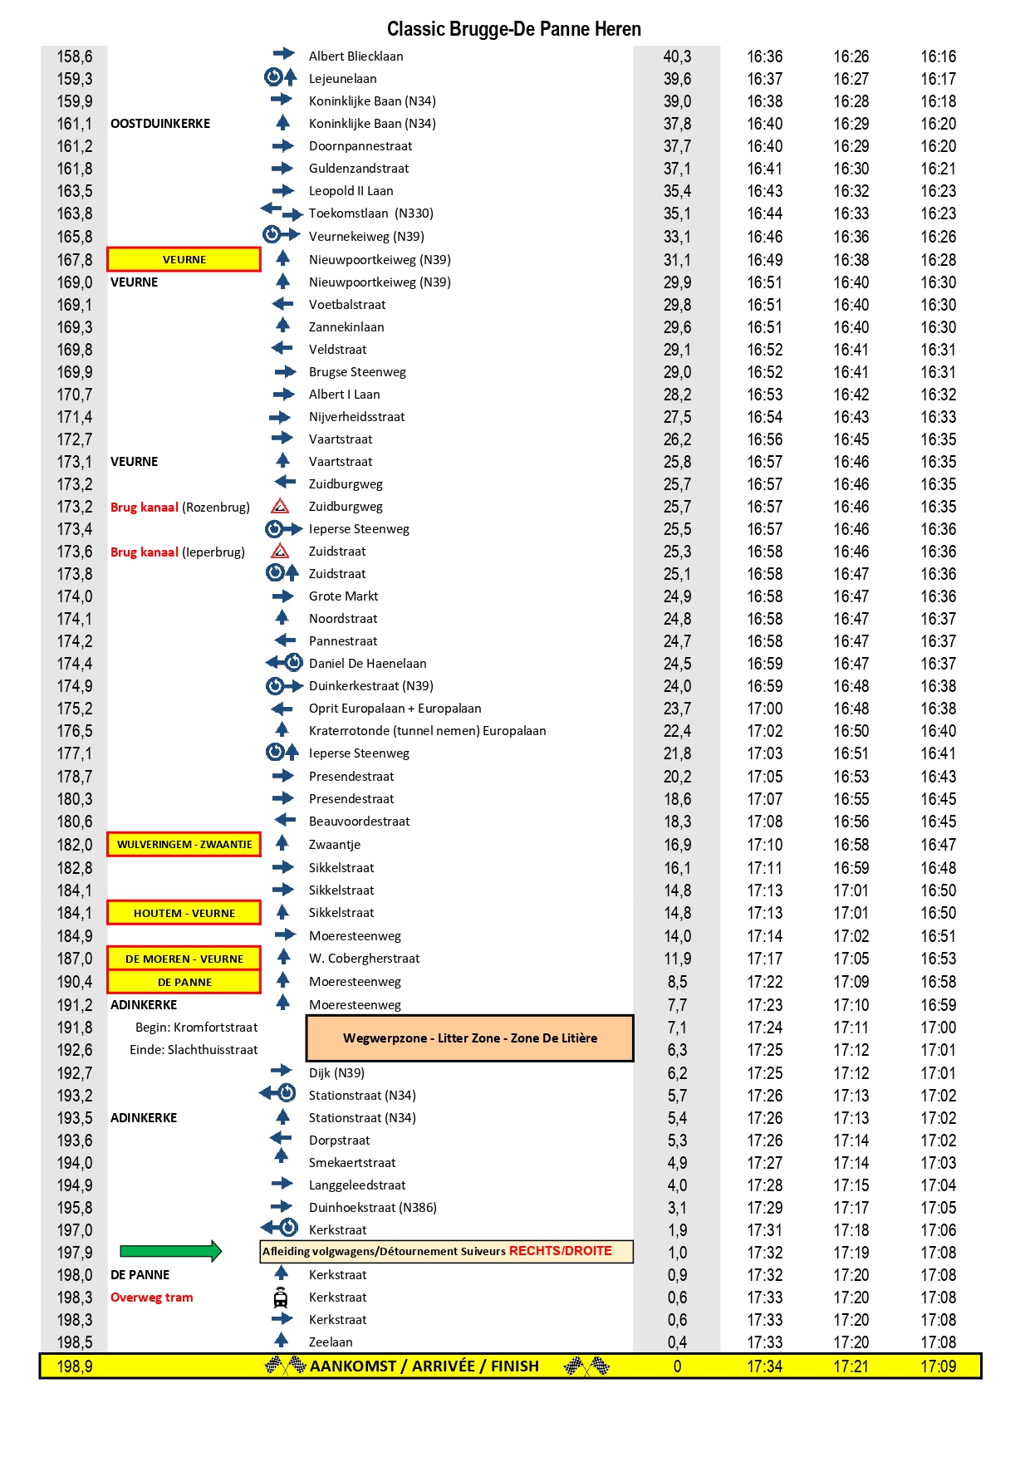The image size is (1030, 1457).
Task: Click the yellow WULVERINGEM - ZWAANTJE box
Action: pos(184,844)
